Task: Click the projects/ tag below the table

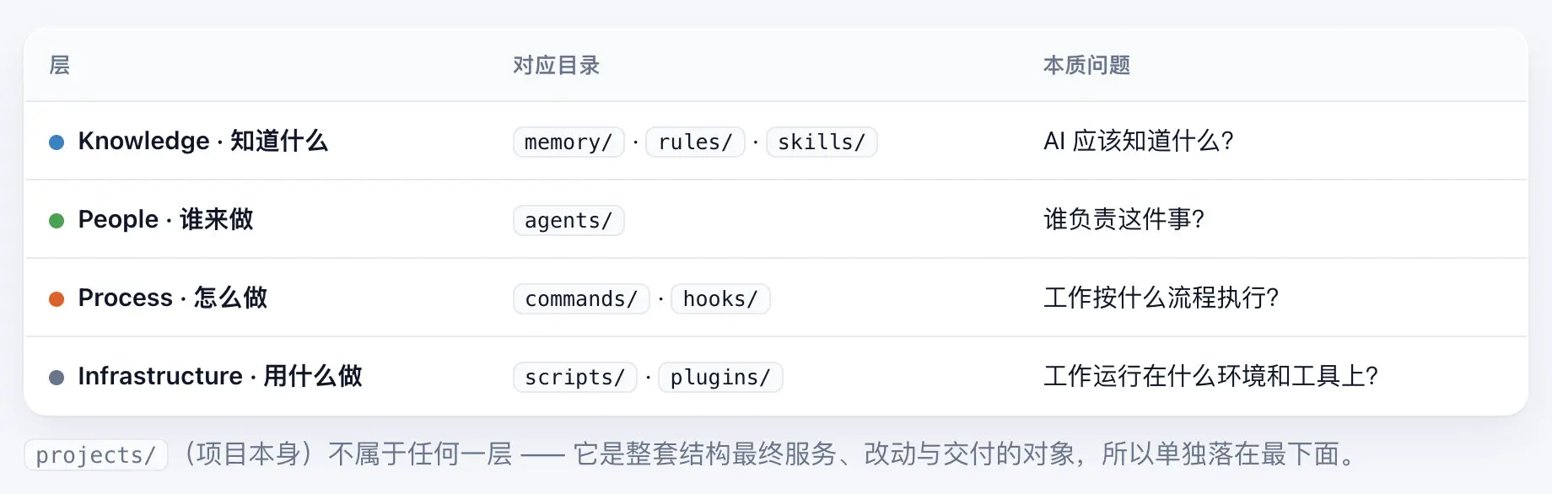Action: pos(96,455)
